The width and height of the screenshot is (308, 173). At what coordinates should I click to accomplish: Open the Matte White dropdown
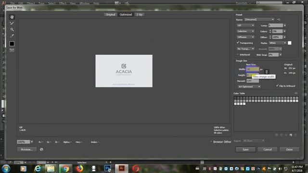[277, 43]
